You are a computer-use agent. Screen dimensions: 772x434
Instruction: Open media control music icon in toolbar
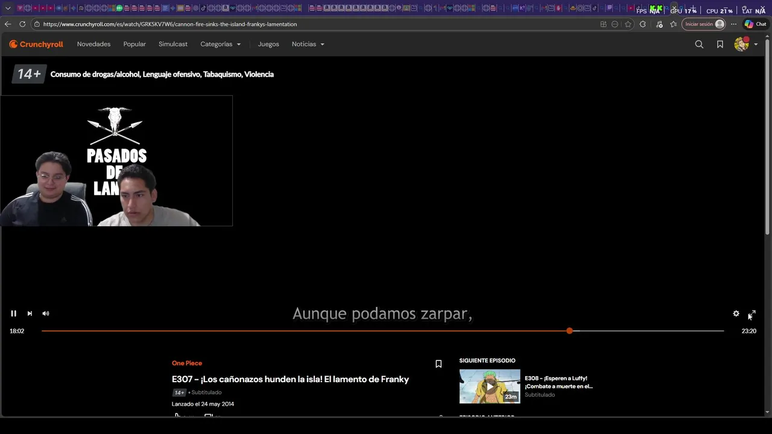pos(659,24)
